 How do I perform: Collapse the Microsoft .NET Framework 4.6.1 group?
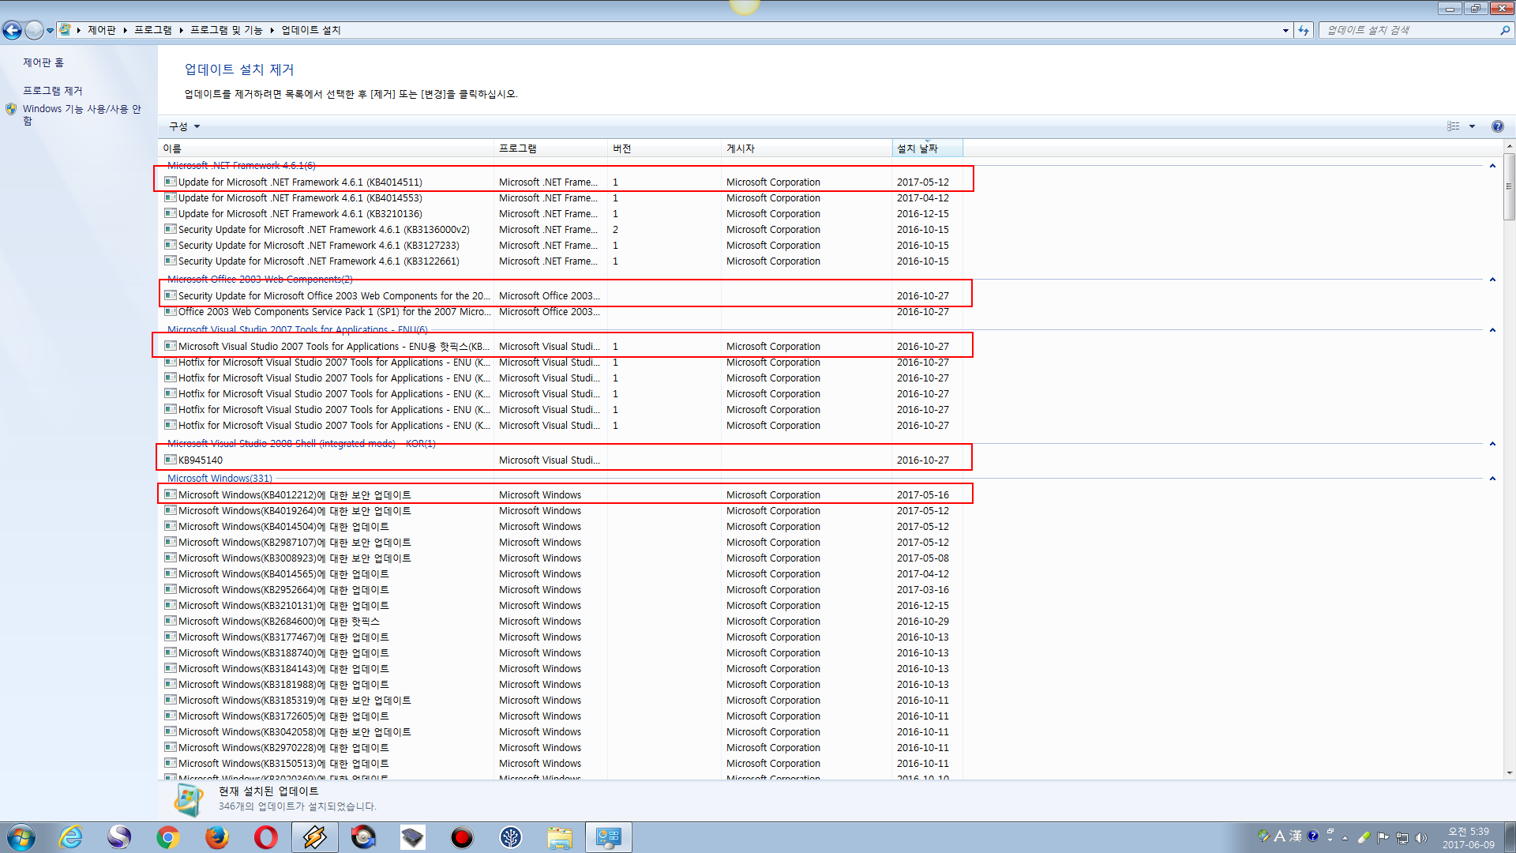[x=1492, y=166]
